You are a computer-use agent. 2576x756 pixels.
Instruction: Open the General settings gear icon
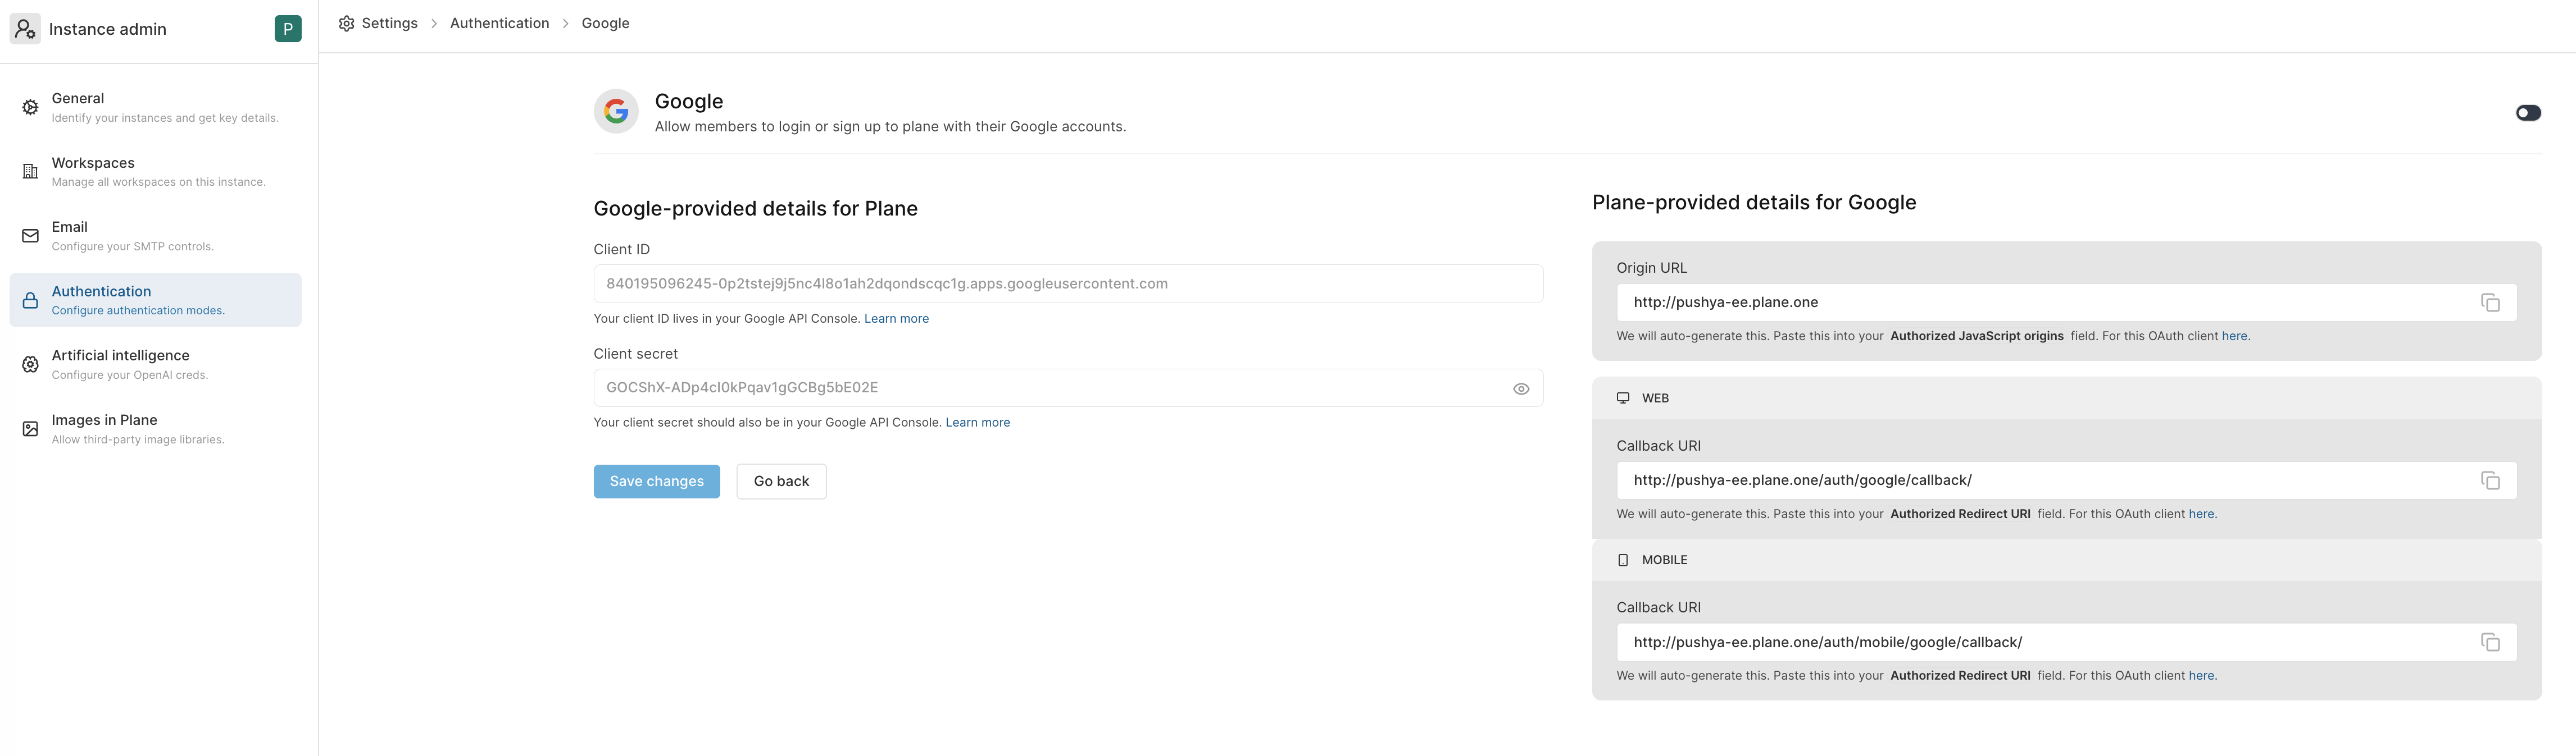30,107
